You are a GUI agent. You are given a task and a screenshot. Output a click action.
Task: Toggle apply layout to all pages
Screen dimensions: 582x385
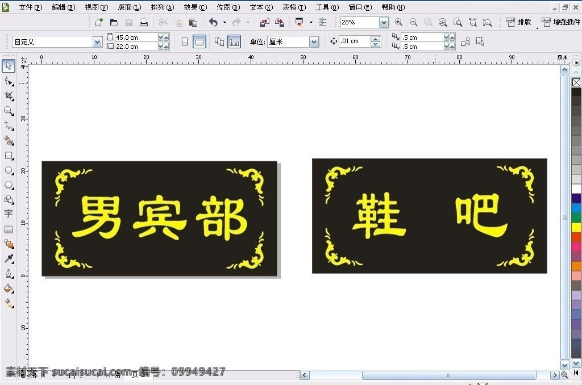coord(219,41)
